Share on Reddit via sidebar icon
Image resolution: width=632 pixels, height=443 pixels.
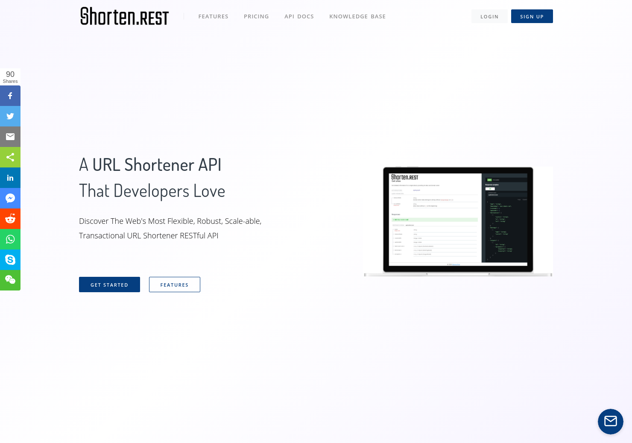[10, 219]
